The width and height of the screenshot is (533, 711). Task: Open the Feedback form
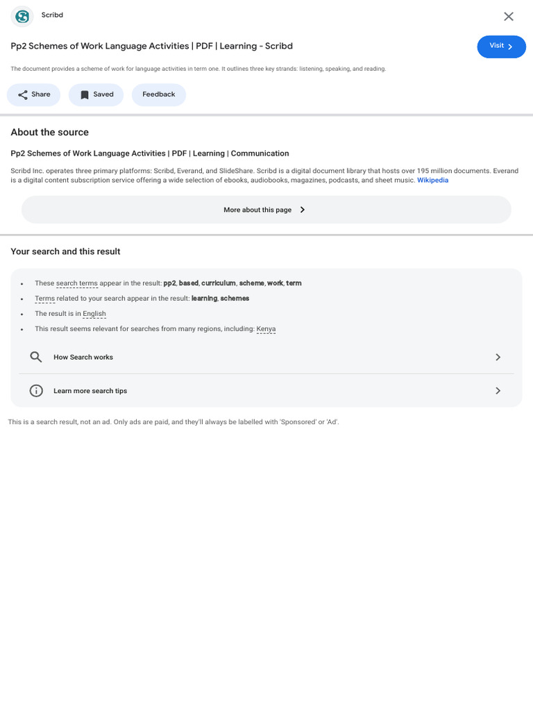point(158,95)
